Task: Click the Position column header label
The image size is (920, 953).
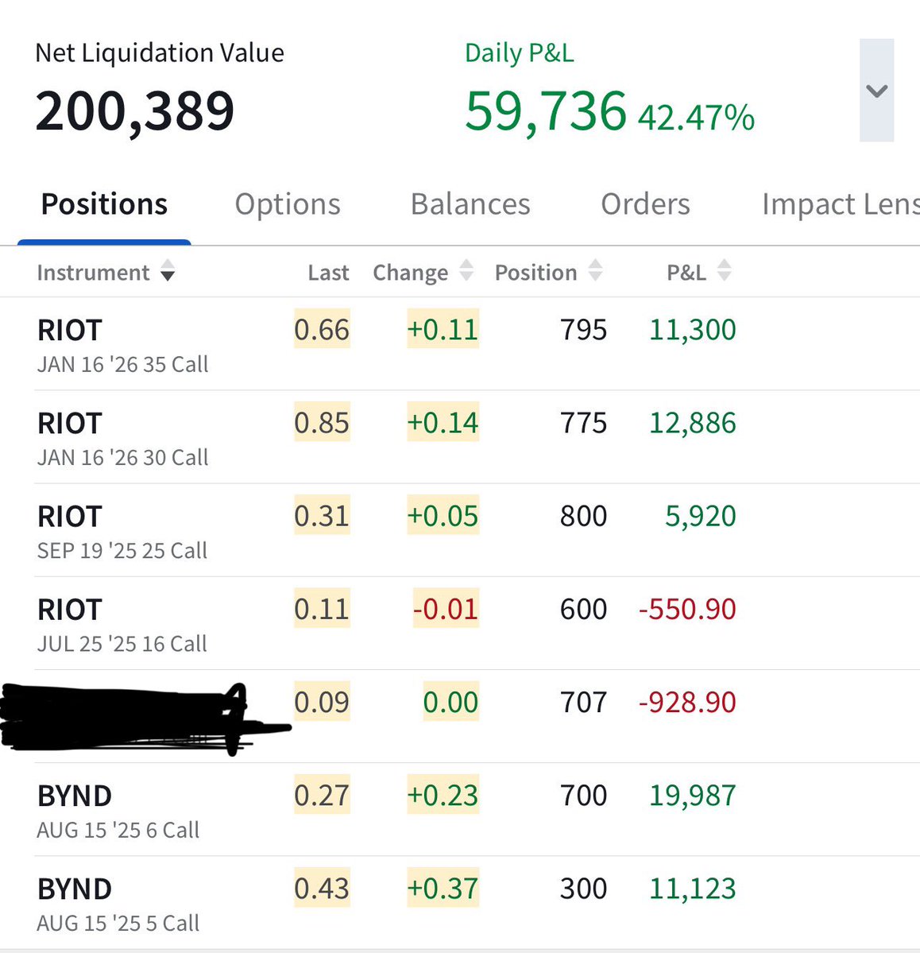Action: (x=535, y=273)
